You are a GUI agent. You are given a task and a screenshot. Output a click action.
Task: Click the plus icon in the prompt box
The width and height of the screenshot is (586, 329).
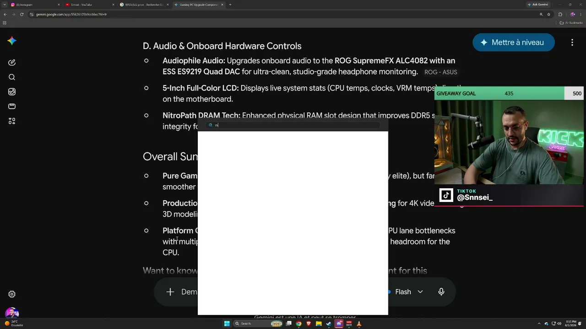(170, 292)
